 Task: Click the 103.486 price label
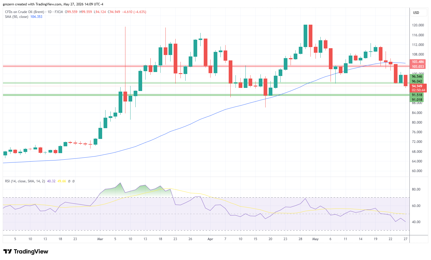418,62
